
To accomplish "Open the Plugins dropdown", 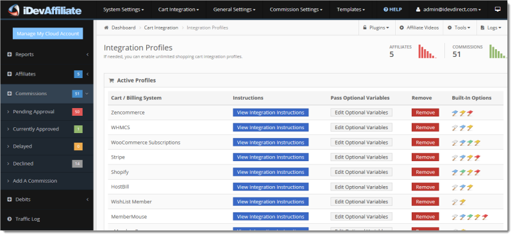I will 377,28.
